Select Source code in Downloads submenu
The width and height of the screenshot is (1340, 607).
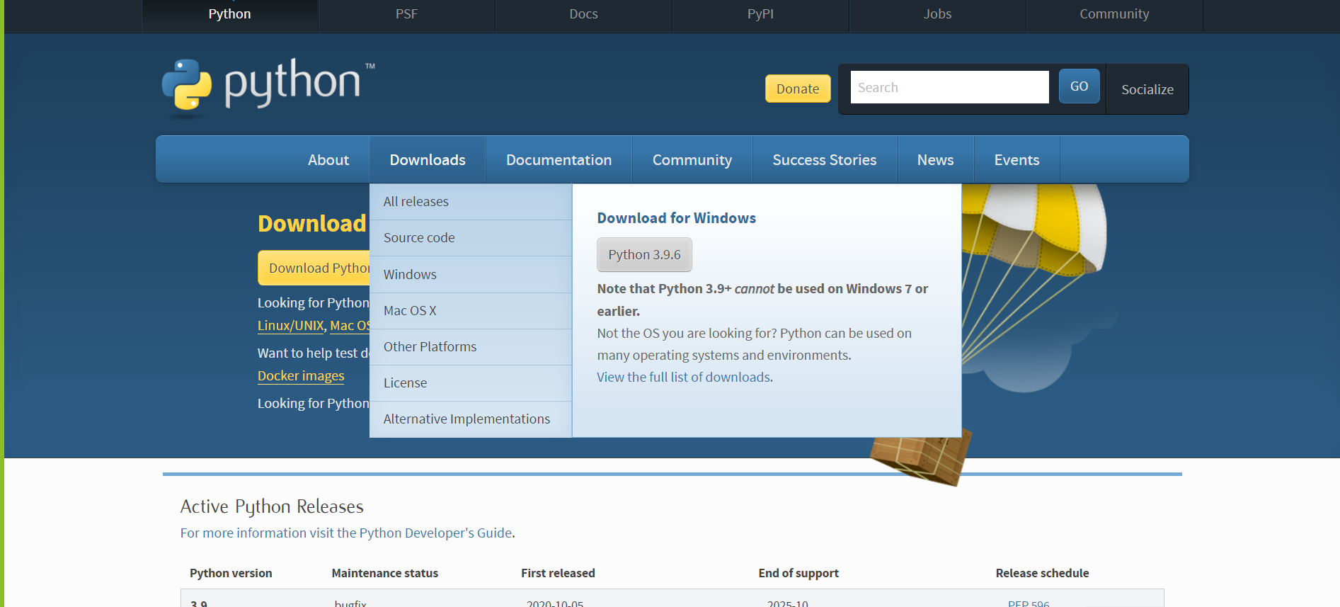471,238
